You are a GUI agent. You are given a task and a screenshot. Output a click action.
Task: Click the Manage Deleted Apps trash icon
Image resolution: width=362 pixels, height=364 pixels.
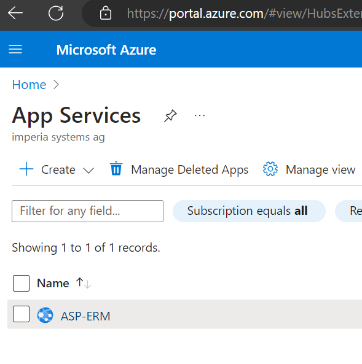click(116, 169)
